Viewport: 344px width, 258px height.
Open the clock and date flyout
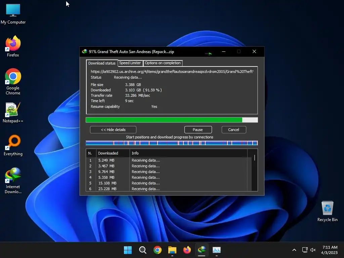tap(329, 250)
